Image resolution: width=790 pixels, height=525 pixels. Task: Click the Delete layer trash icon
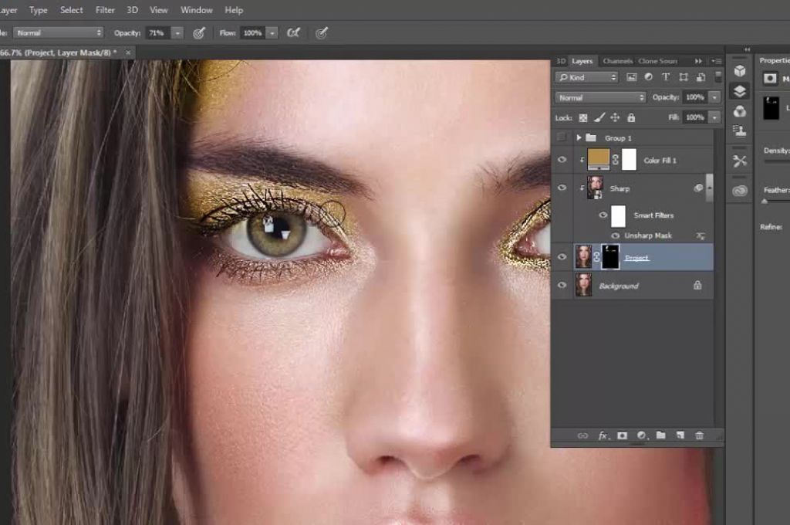click(699, 435)
